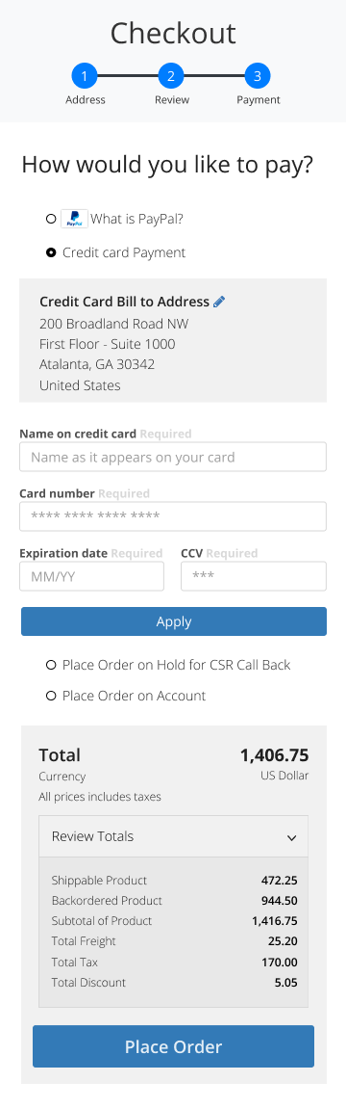The image size is (346, 1108).
Task: Click into the Card number field
Action: [x=173, y=516]
